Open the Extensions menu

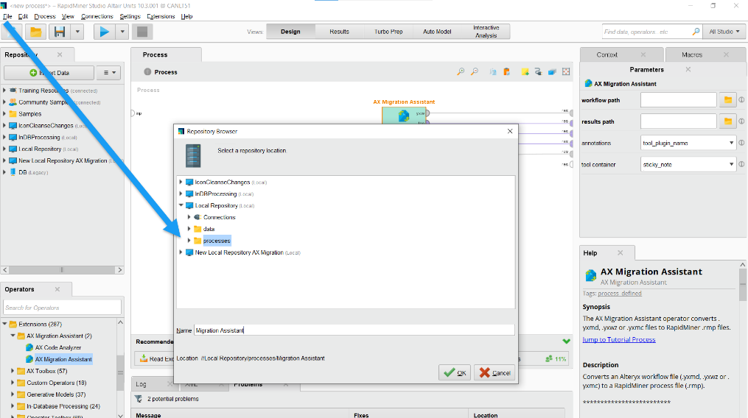(161, 16)
